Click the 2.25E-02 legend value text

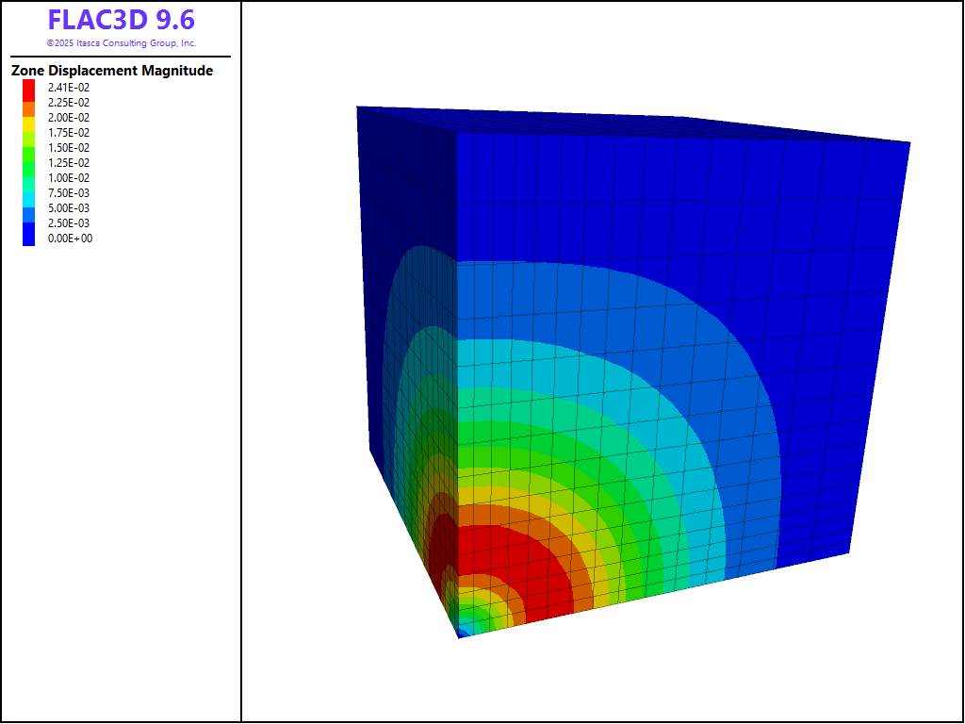pos(69,103)
